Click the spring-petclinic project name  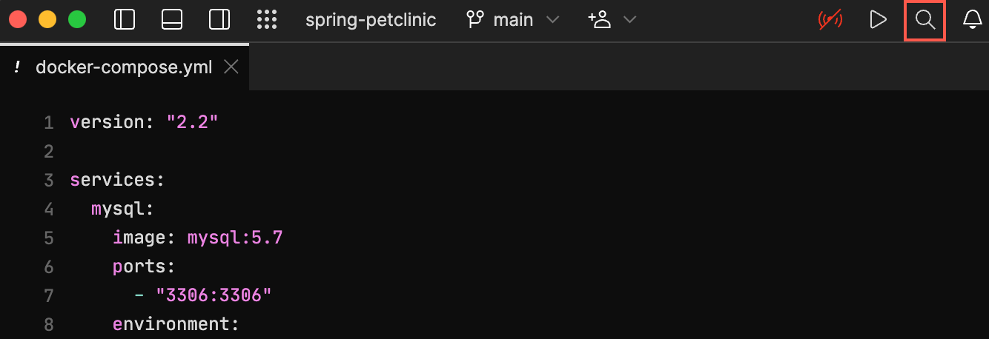click(x=371, y=20)
